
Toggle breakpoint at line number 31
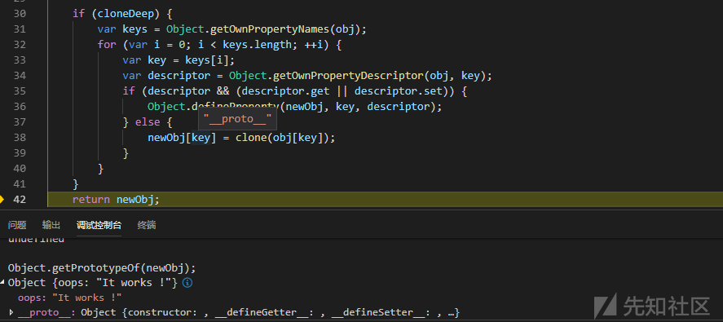coord(20,29)
